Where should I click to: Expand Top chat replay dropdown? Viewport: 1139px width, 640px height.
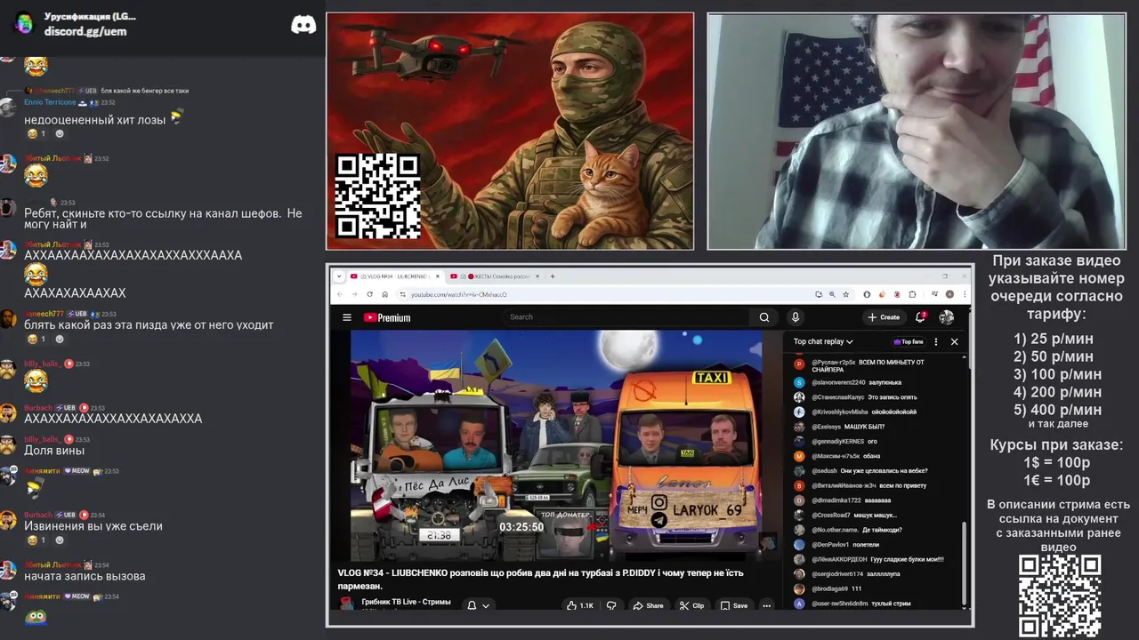(x=823, y=341)
